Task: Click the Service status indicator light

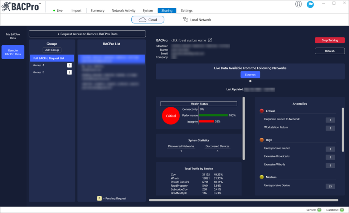Action: point(319,210)
